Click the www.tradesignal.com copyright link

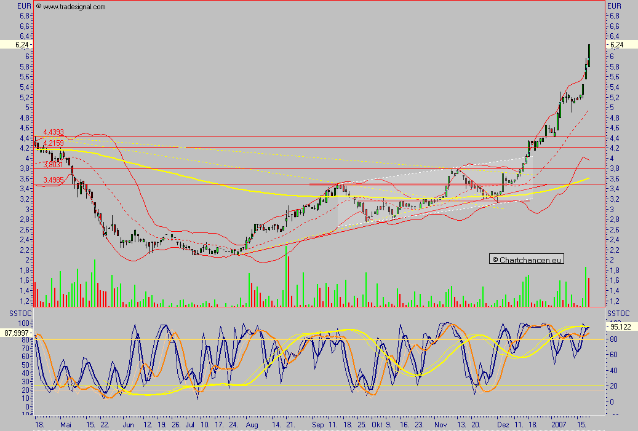[x=70, y=7]
